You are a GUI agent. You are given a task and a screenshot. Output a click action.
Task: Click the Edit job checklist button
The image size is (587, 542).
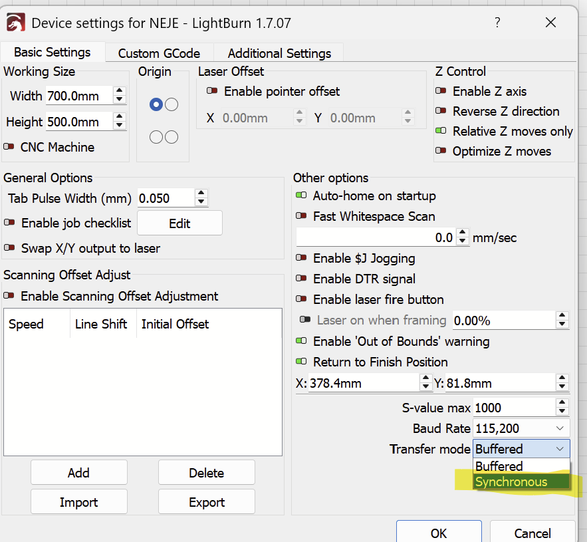click(x=179, y=223)
